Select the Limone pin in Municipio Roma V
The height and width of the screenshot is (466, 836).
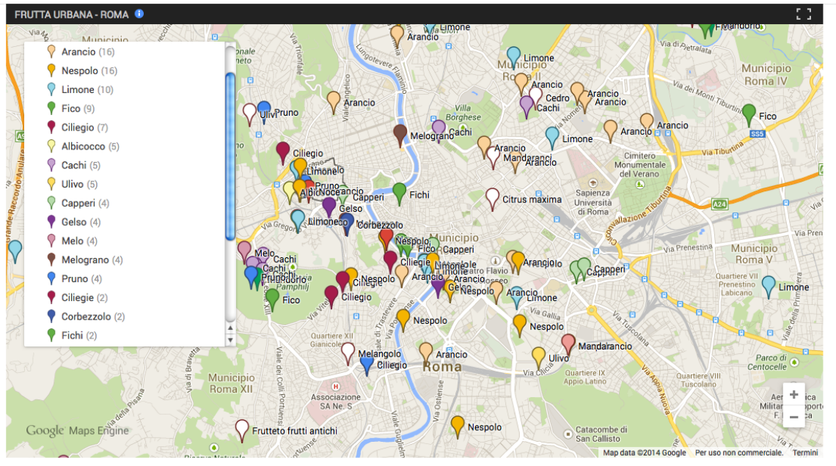pyautogui.click(x=768, y=285)
